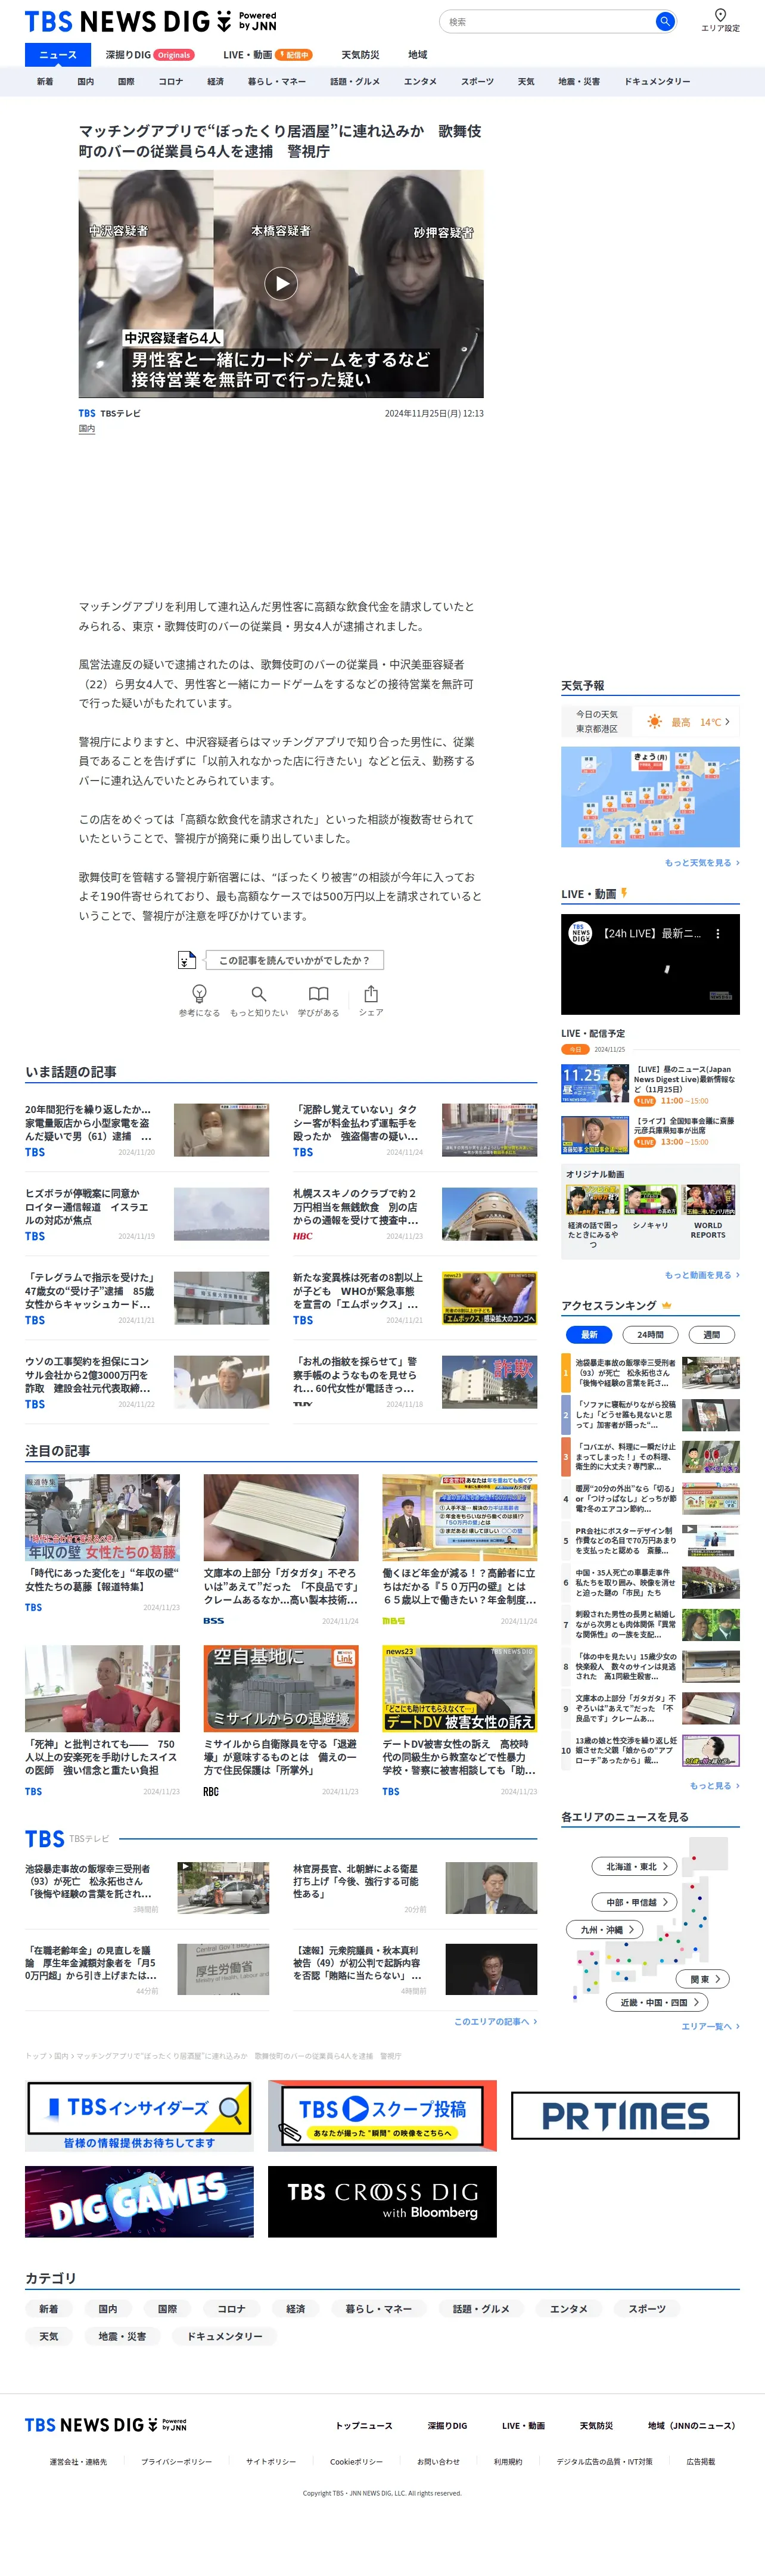
Task: Open area settings location pin icon
Action: click(720, 15)
